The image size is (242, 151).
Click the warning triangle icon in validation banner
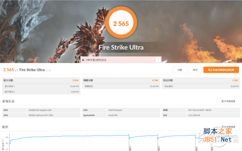[x=83, y=60]
